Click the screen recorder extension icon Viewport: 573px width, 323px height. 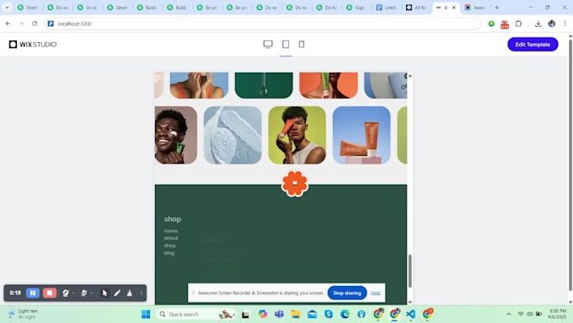505,24
